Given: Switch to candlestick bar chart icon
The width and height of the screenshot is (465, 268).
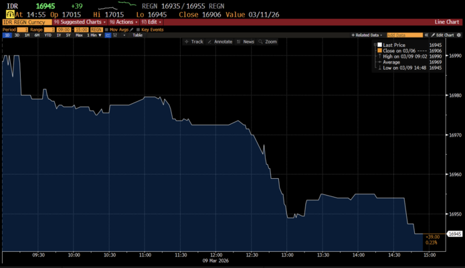Looking at the screenshot, I should (x=115, y=35).
